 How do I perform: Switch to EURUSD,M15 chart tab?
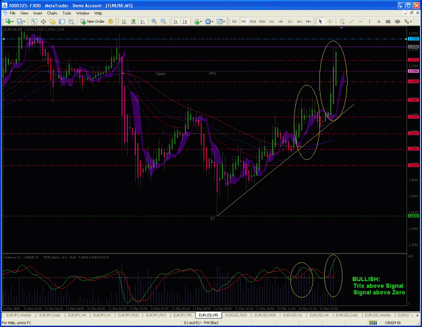click(236, 315)
